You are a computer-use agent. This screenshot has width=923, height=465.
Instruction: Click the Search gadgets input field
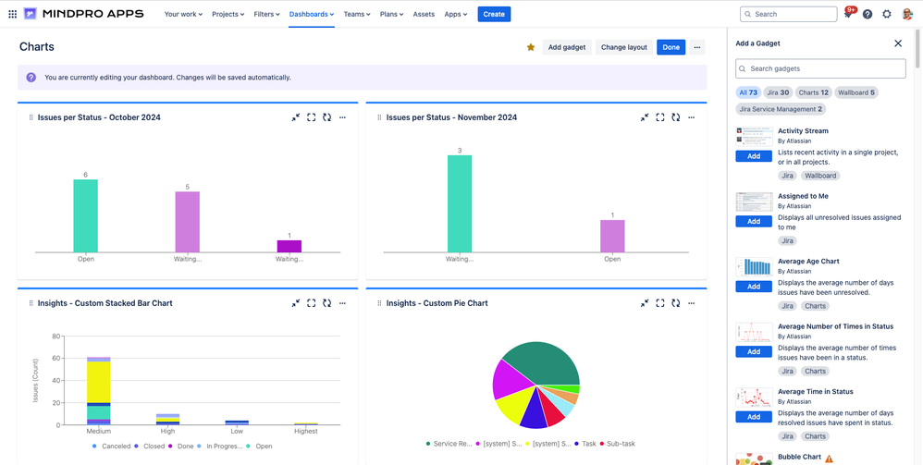[x=820, y=68]
